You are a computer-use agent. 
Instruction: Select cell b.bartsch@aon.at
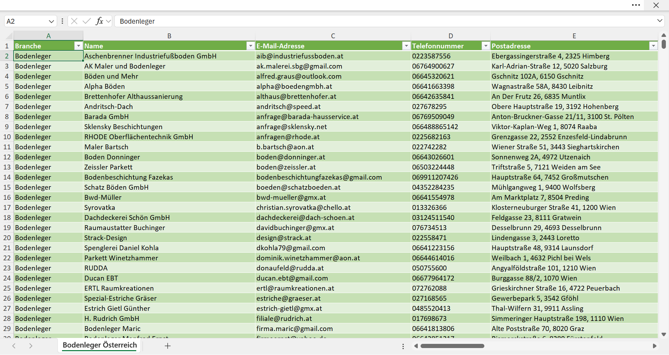click(x=333, y=147)
